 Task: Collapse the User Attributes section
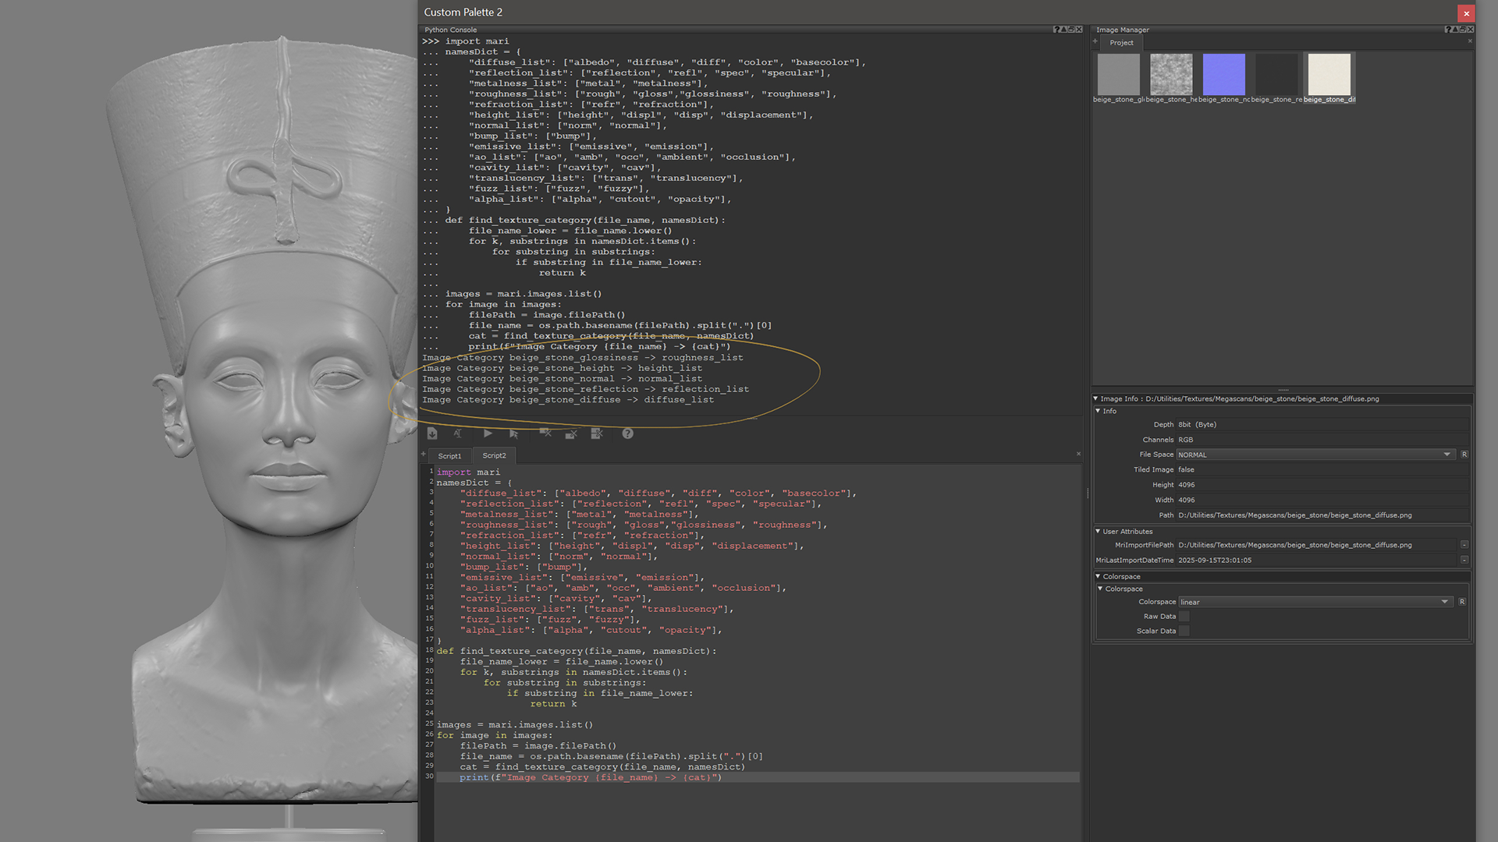1098,532
